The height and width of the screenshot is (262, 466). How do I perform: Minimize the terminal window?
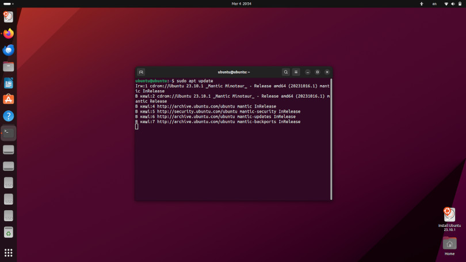pyautogui.click(x=308, y=72)
